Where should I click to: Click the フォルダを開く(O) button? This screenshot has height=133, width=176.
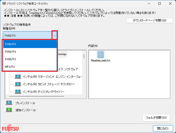[x=156, y=118]
